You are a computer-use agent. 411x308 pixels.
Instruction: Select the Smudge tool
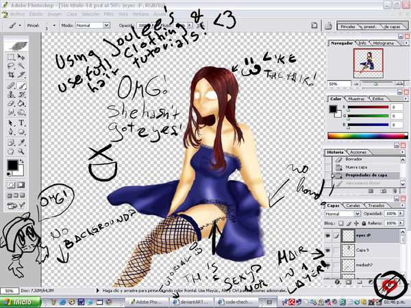11,112
